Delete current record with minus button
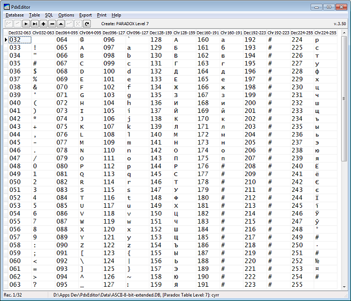Image resolution: width=351 pixels, height=301 pixels. pos(52,24)
